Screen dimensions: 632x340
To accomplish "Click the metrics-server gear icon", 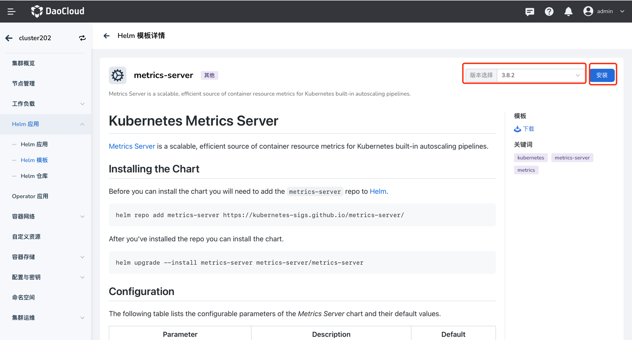I will click(118, 75).
